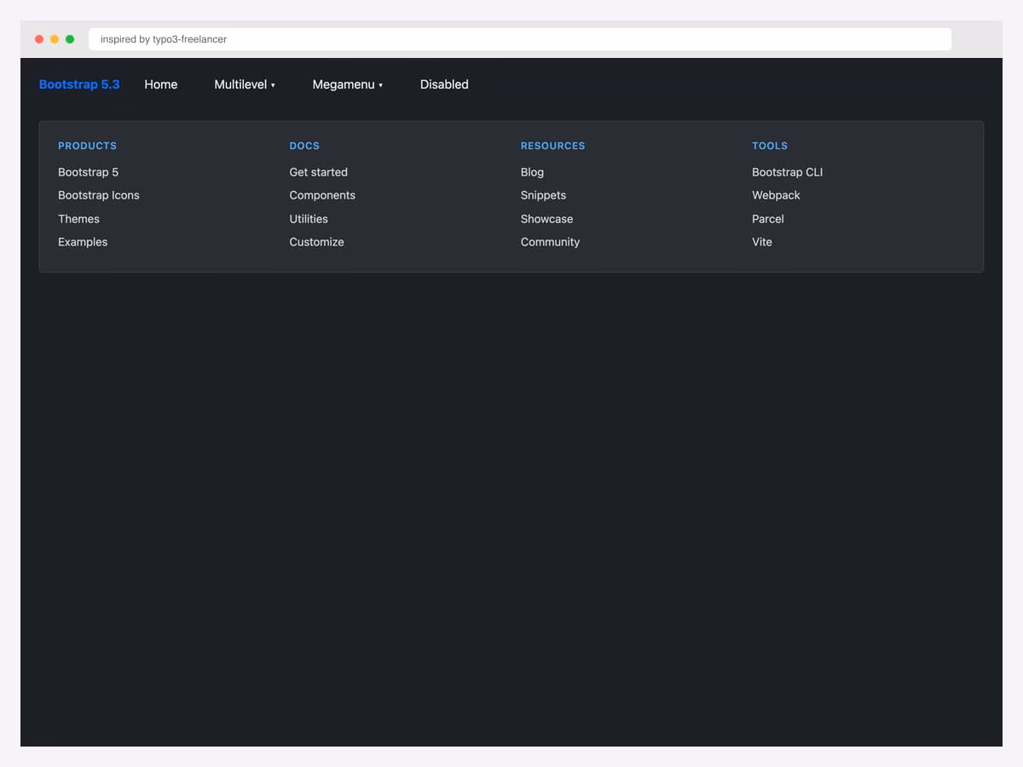Open Bootstrap Icons link
Screen dimensions: 1023x767
(x=99, y=195)
